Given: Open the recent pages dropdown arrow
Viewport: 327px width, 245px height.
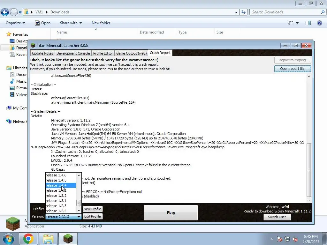Looking at the screenshot, I should (x=20, y=12).
